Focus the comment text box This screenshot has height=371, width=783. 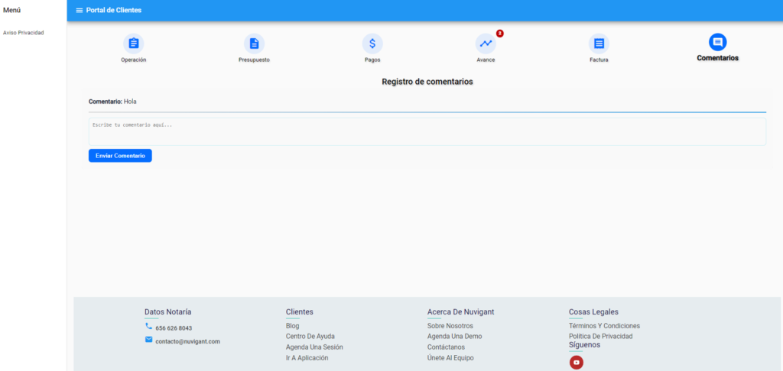point(427,131)
